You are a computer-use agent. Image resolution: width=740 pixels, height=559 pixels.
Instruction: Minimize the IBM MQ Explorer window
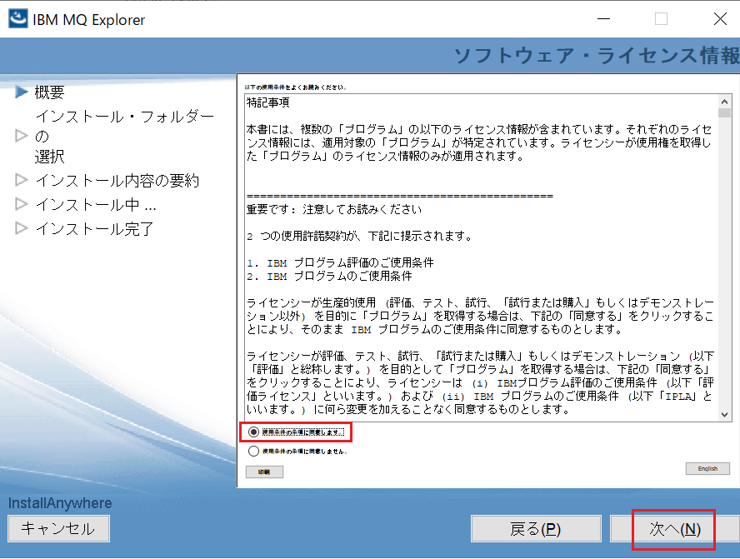coord(603,19)
